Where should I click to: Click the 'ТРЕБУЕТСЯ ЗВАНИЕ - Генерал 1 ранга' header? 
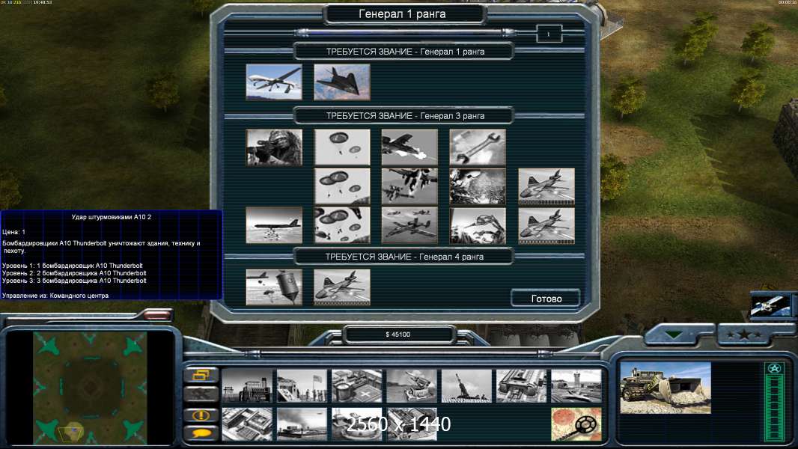click(x=405, y=52)
